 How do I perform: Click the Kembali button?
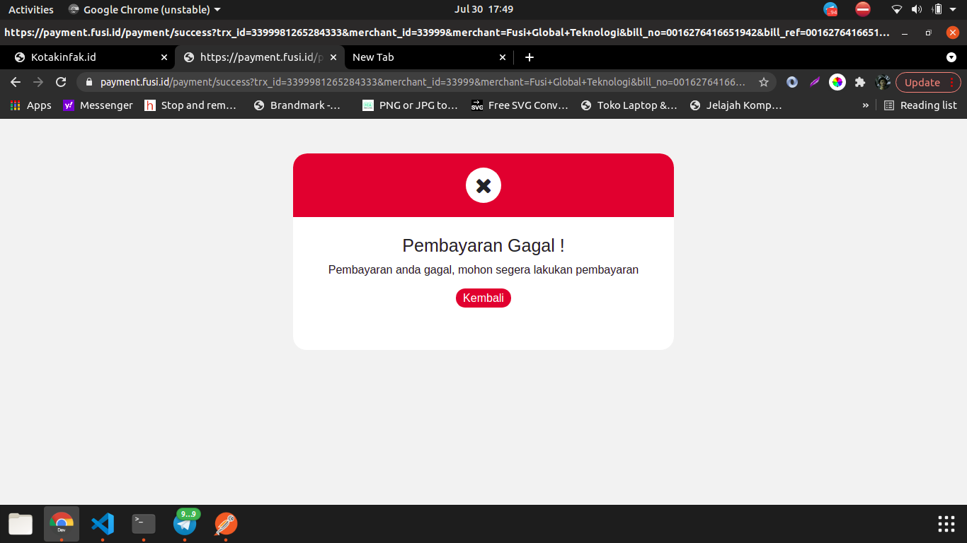point(483,298)
